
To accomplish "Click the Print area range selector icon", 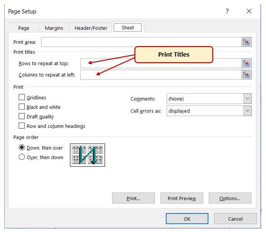I will pos(247,42).
